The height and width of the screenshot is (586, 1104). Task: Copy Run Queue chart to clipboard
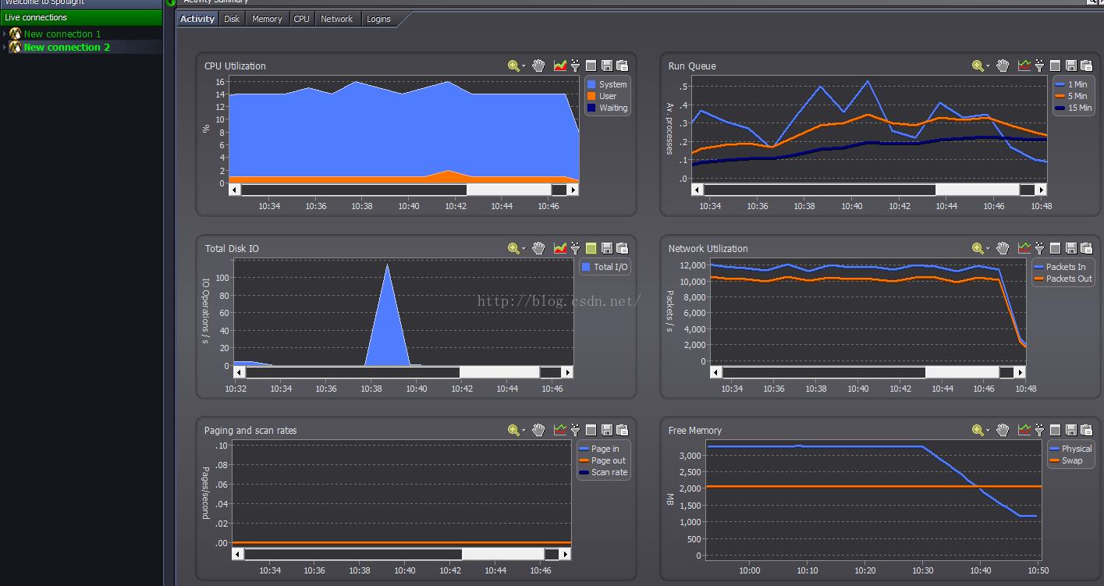[1086, 66]
